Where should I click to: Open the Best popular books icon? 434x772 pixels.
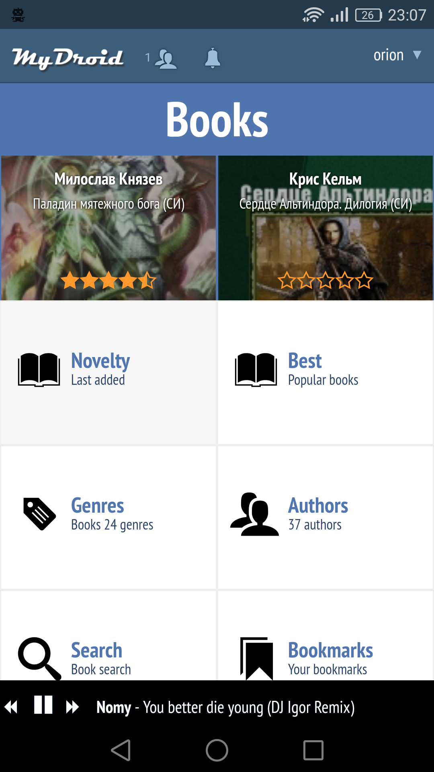click(x=256, y=370)
